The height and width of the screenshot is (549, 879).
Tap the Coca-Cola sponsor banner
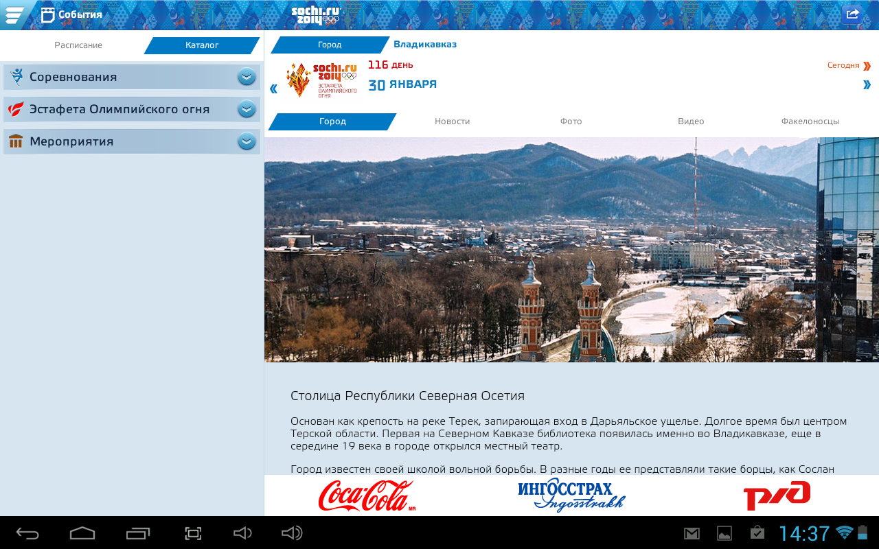point(367,495)
